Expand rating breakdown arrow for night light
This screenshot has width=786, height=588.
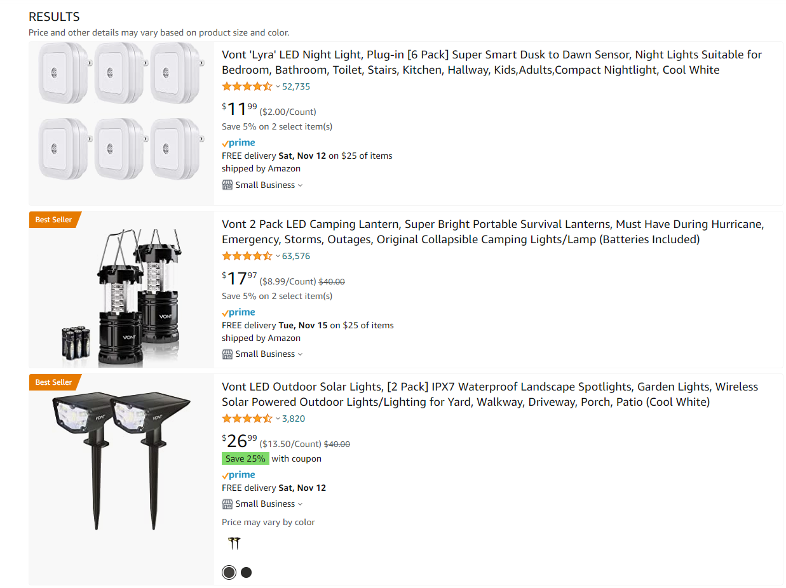pyautogui.click(x=278, y=86)
